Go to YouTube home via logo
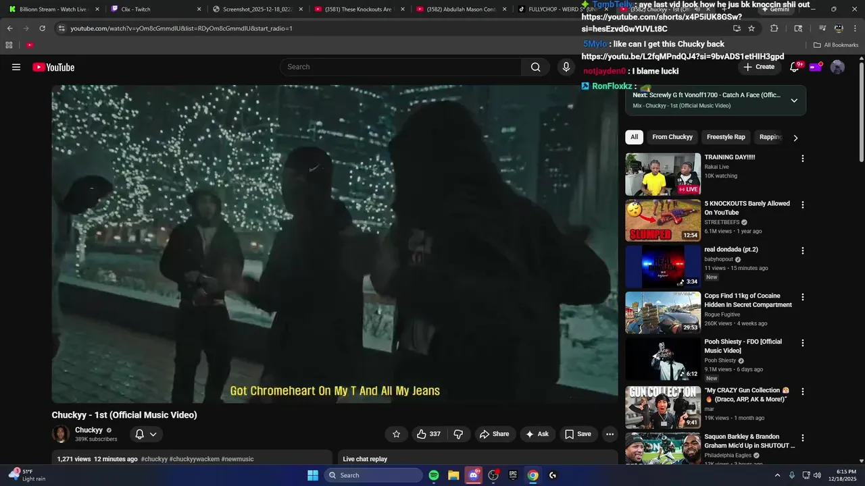 click(x=53, y=67)
